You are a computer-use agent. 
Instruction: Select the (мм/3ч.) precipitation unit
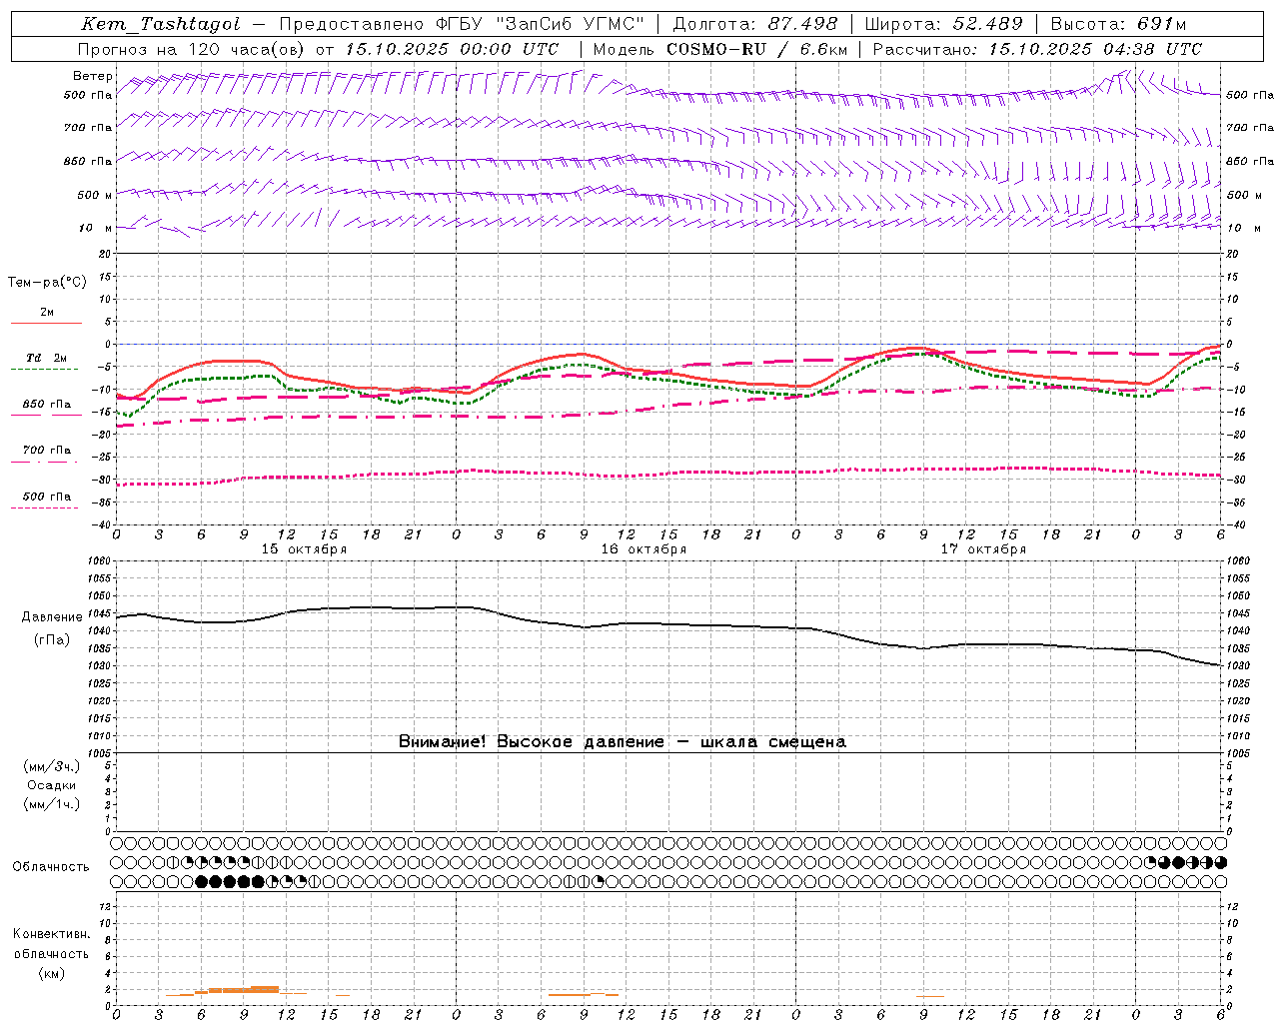(52, 766)
